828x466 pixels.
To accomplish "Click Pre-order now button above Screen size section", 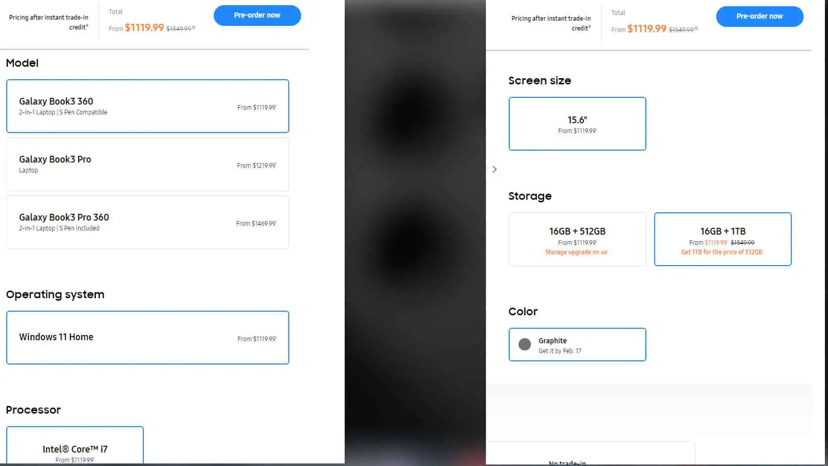I will pyautogui.click(x=760, y=17).
